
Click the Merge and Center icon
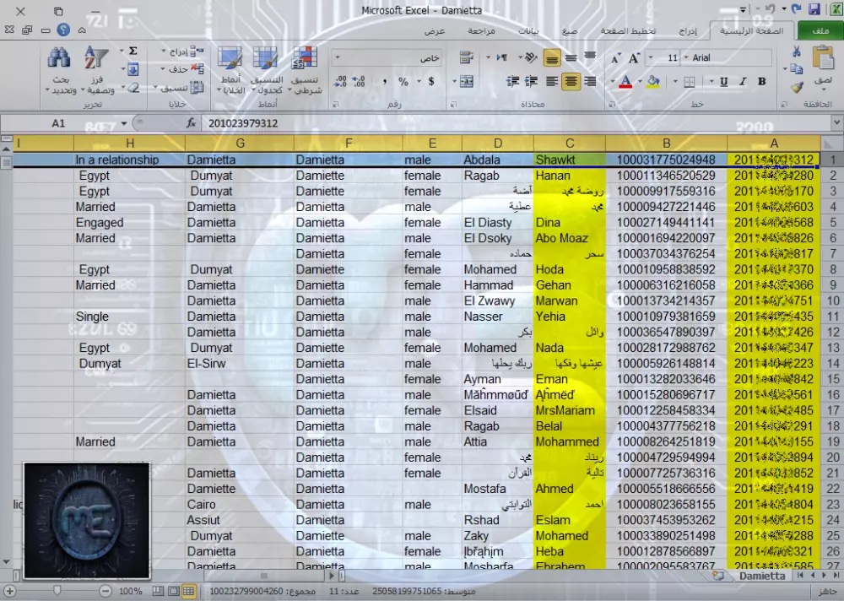click(466, 81)
